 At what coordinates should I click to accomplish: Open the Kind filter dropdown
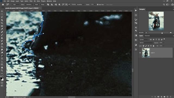coord(144,39)
